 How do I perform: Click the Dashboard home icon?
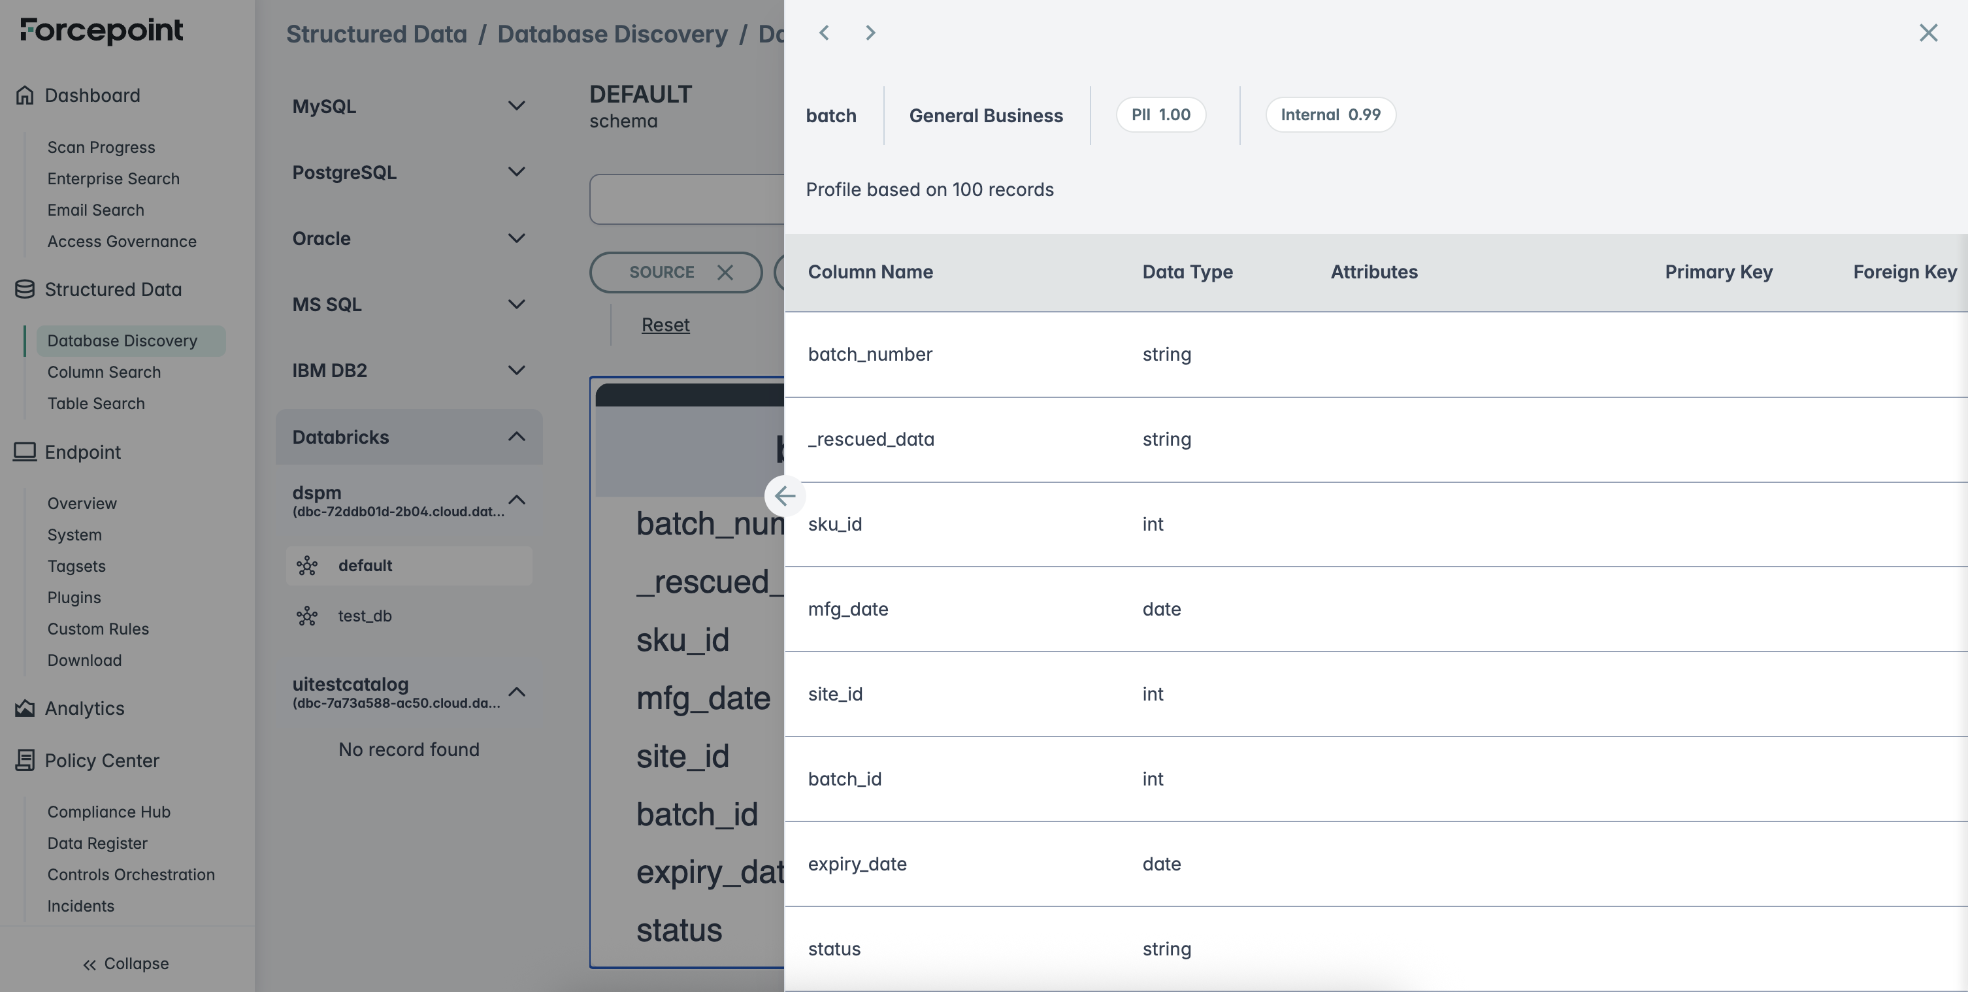[24, 95]
